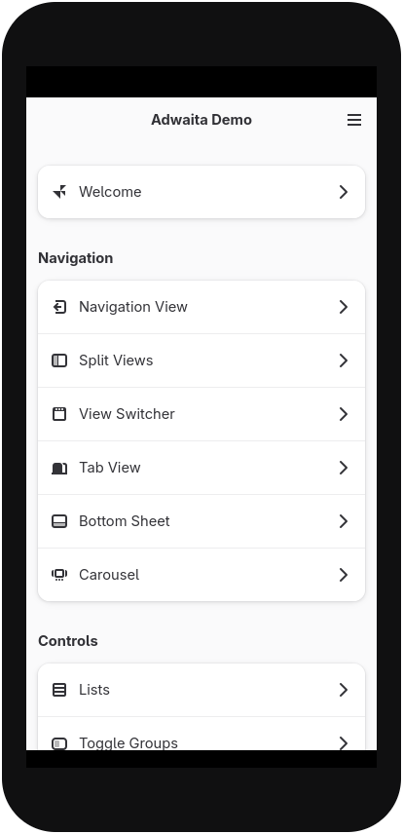
Task: Click the Carousel icon
Action: pos(59,575)
